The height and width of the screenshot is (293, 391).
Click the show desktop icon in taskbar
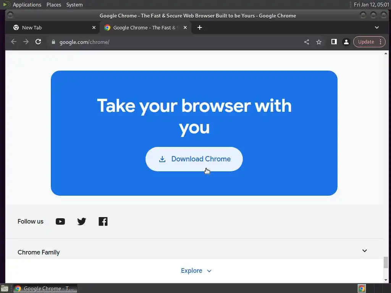coord(5,289)
